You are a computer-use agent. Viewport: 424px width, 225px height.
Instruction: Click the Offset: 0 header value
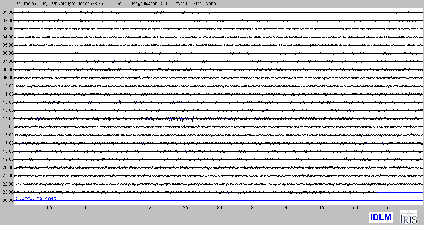click(180, 4)
